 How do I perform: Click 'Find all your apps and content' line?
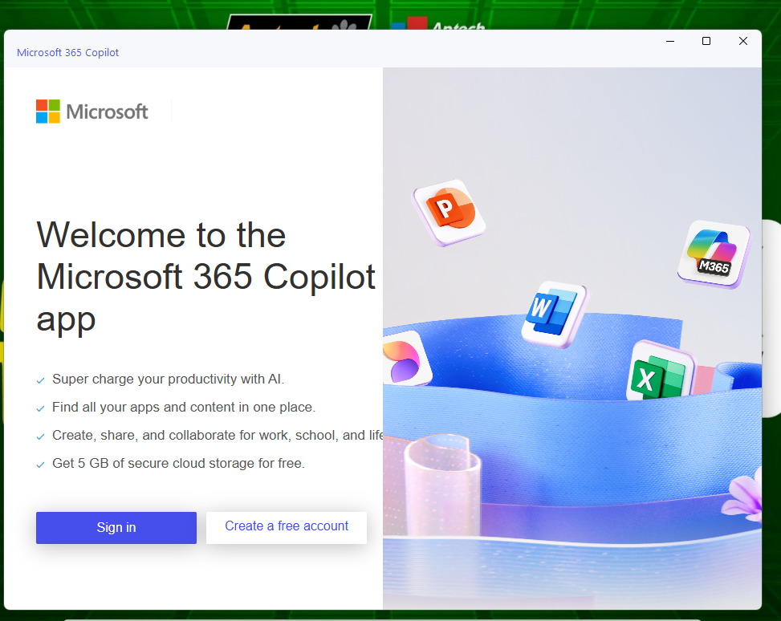point(184,408)
